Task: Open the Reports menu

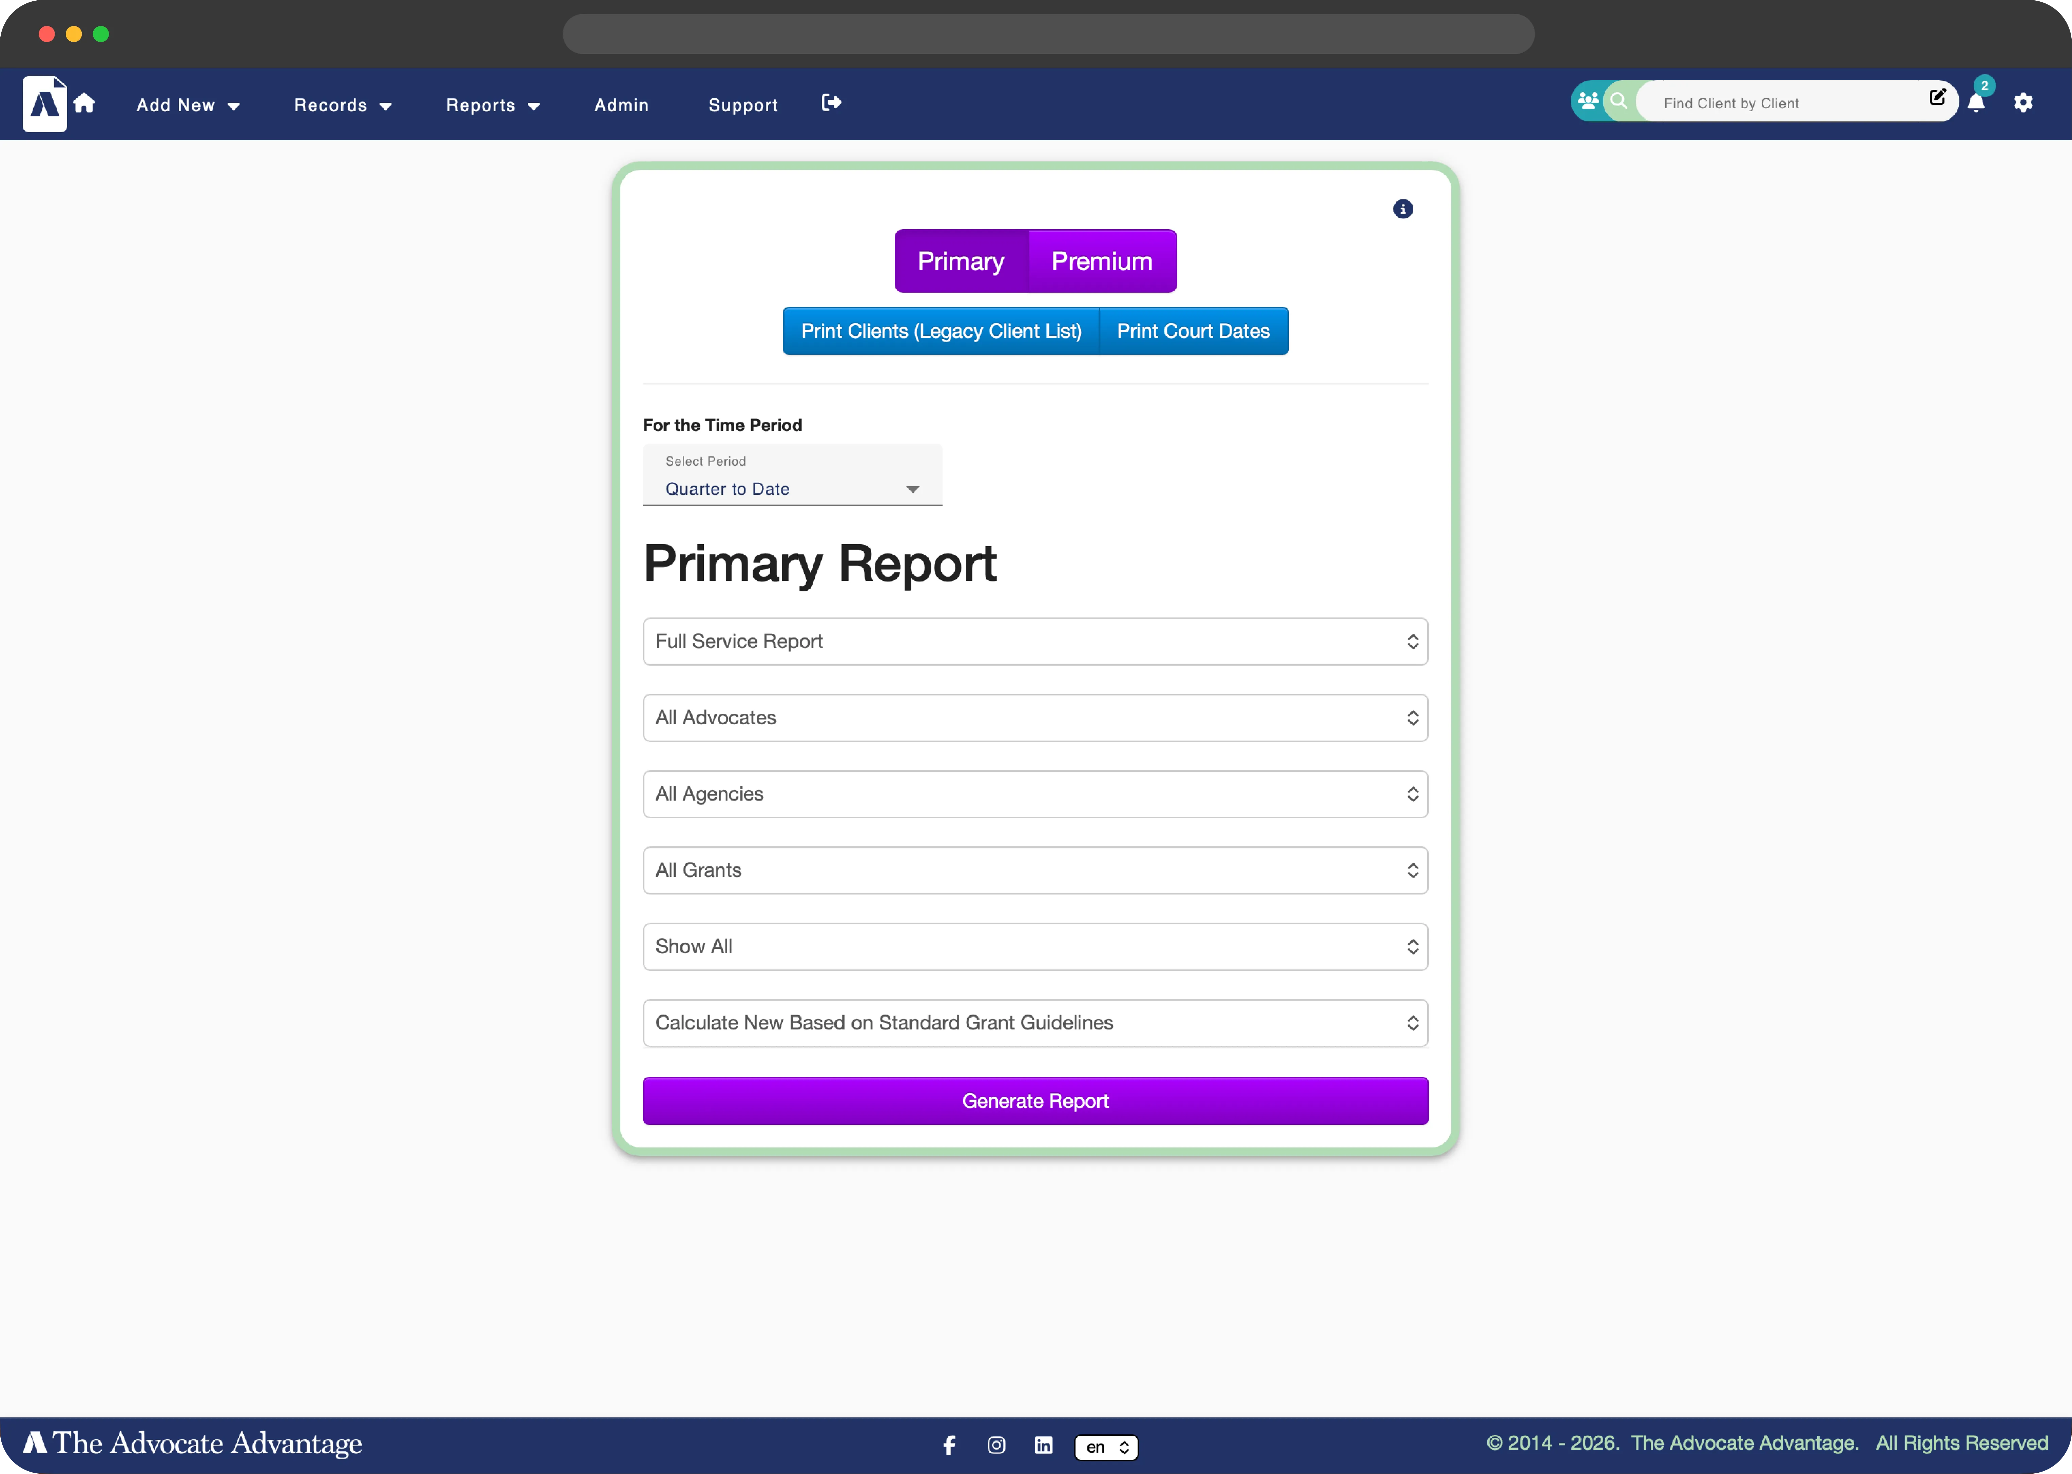Action: [493, 105]
